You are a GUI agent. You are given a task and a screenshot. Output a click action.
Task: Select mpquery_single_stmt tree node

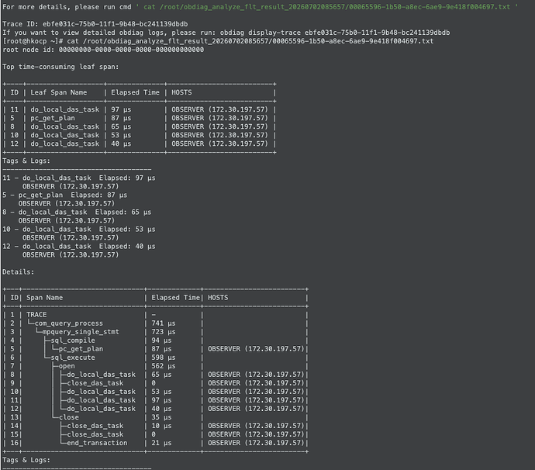[x=81, y=332]
